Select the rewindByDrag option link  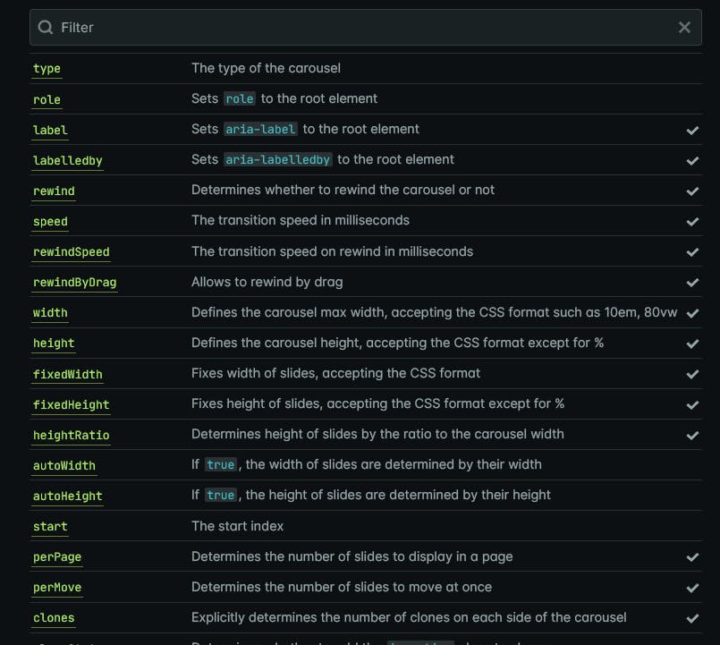(x=74, y=283)
